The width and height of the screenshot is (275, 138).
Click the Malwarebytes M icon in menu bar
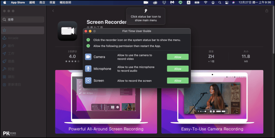coord(172,3)
